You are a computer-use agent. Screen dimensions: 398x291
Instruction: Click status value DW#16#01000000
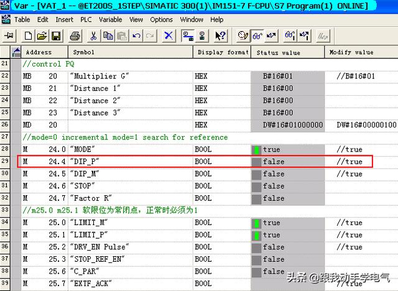pos(293,125)
